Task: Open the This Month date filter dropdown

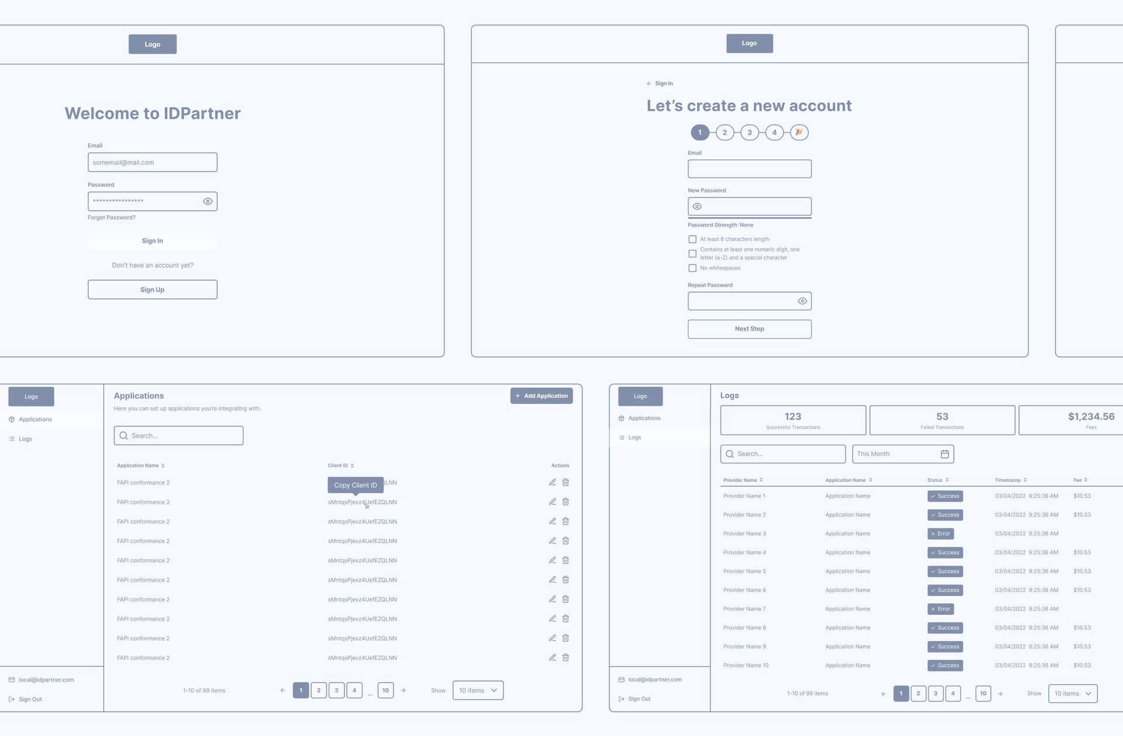Action: point(902,454)
